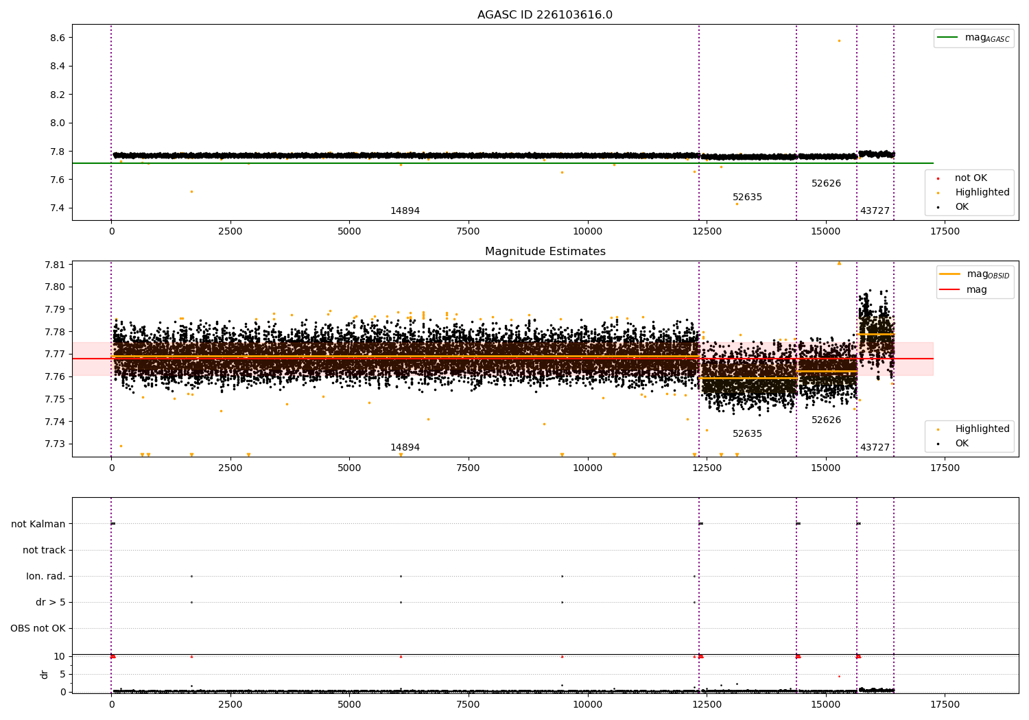Click OBSID label 14894 in Magnitude Estimates plot
The width and height of the screenshot is (1029, 720).
pos(405,448)
